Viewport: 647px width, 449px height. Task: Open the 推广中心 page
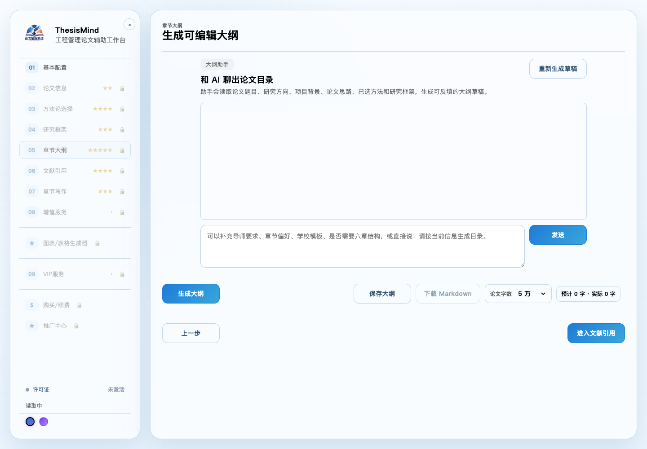(75, 326)
